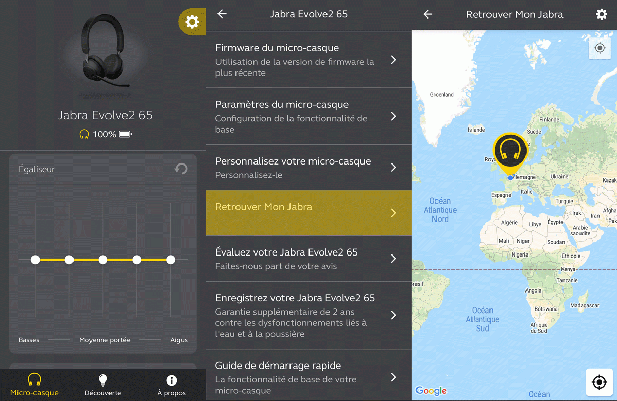Screen dimensions: 617x401
Task: Go back from Retrouver Mon Jabra map screen
Action: (428, 14)
